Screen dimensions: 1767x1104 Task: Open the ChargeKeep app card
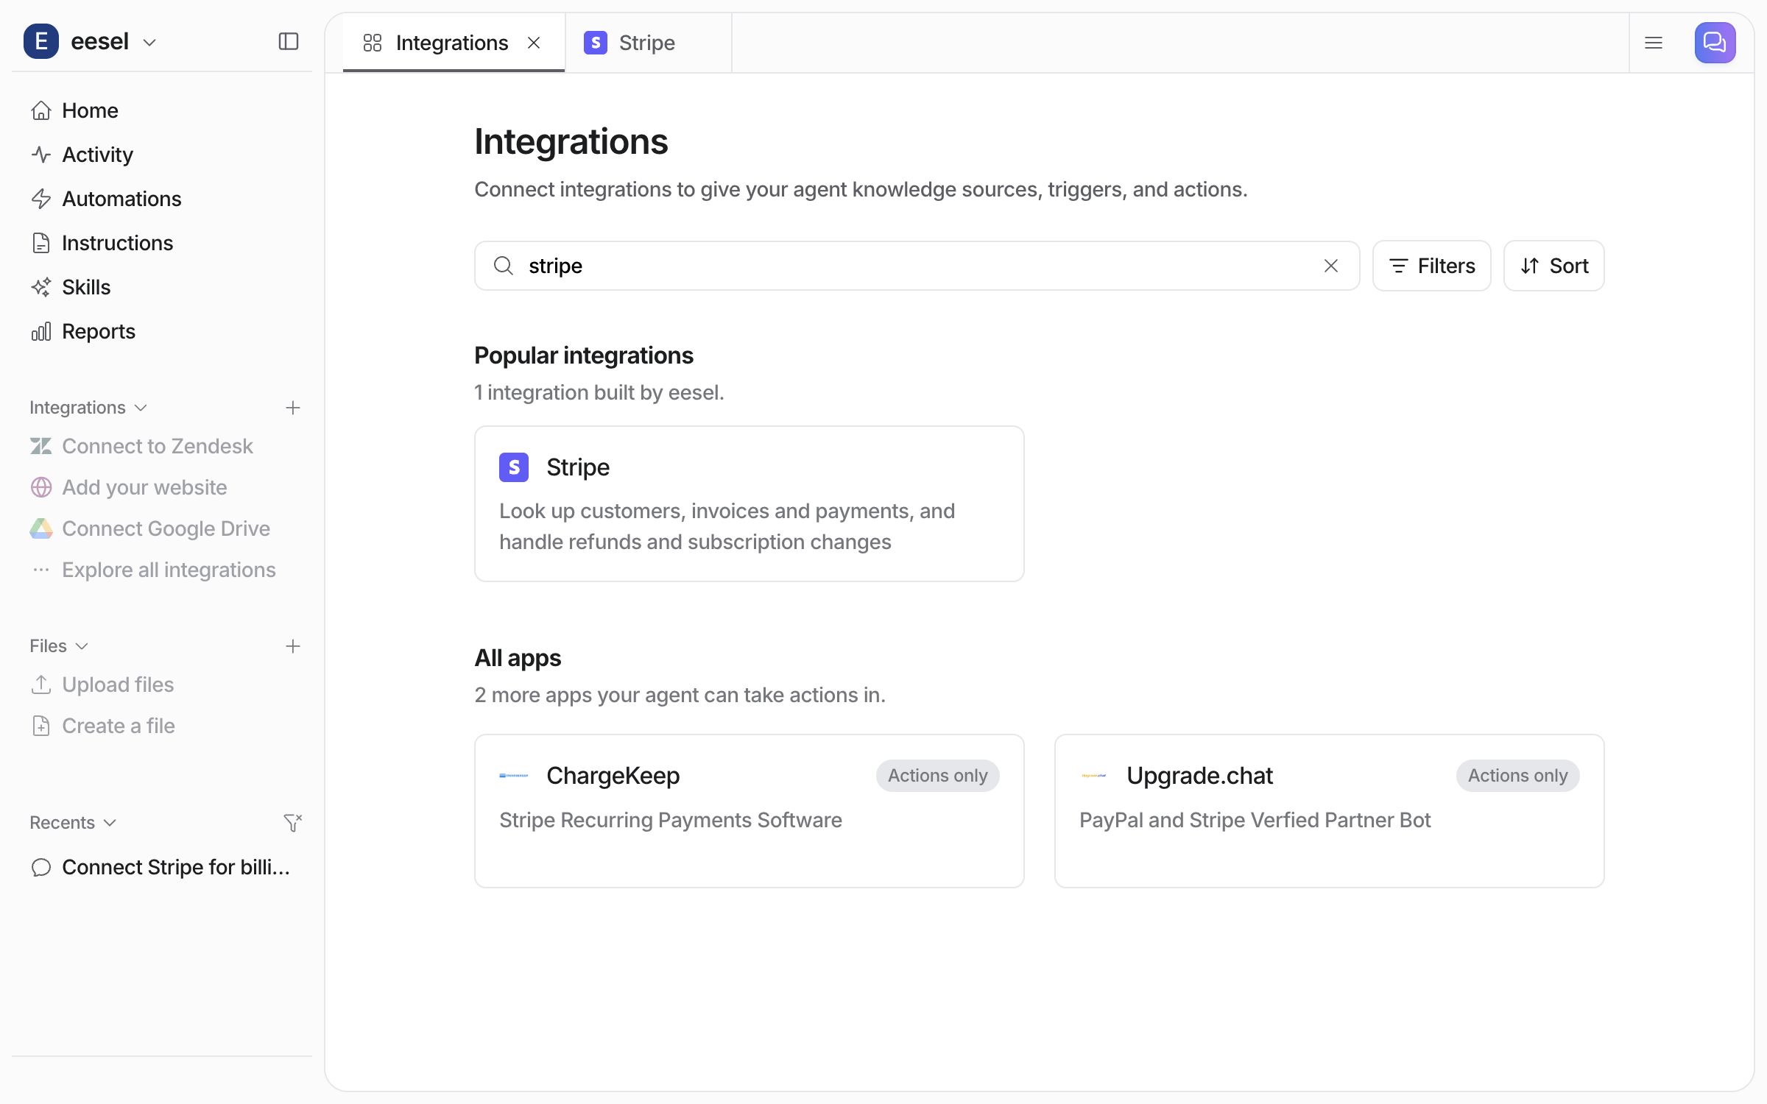pyautogui.click(x=750, y=811)
